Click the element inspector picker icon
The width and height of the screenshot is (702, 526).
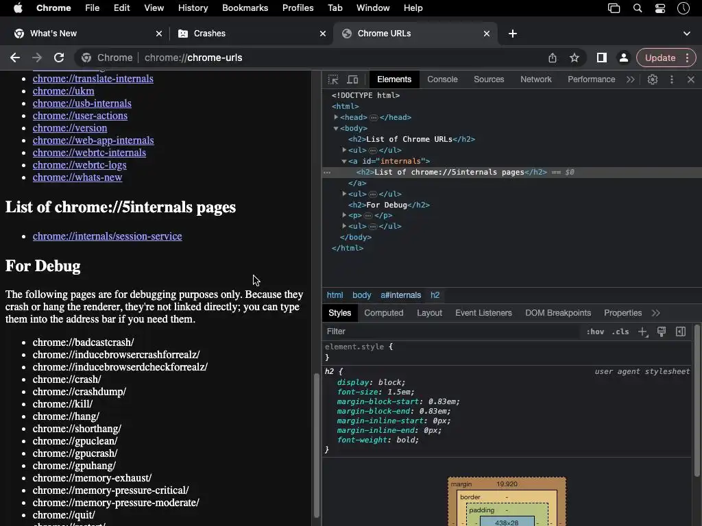[333, 79]
